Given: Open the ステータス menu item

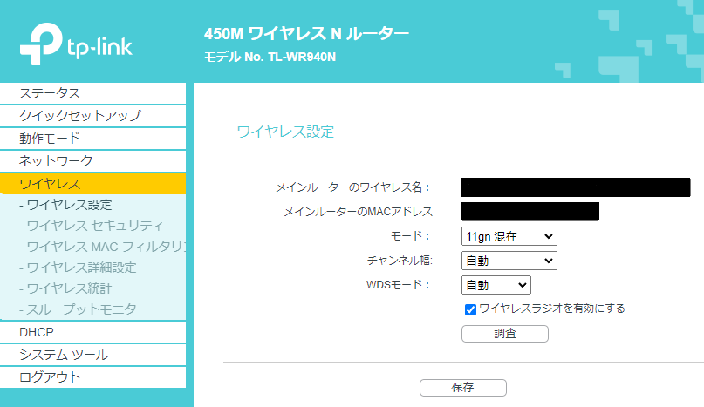Looking at the screenshot, I should coord(93,93).
